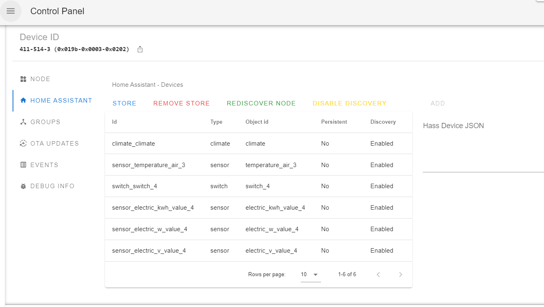Click No in the sensor_temperature_air_3 row
This screenshot has height=307, width=544.
325,165
